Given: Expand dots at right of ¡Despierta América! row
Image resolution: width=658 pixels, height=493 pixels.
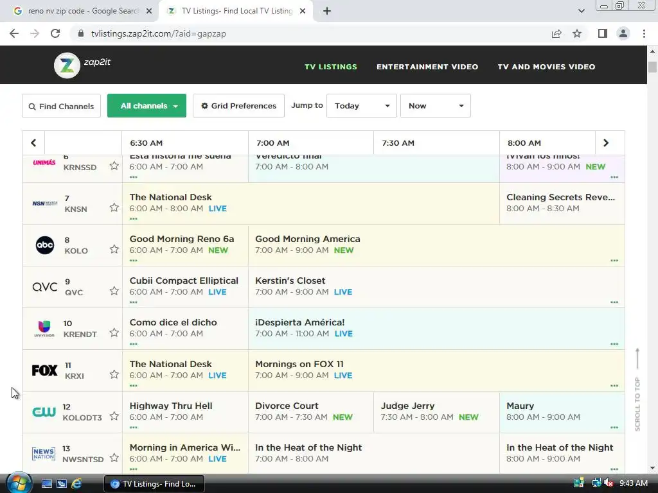Looking at the screenshot, I should [x=614, y=344].
